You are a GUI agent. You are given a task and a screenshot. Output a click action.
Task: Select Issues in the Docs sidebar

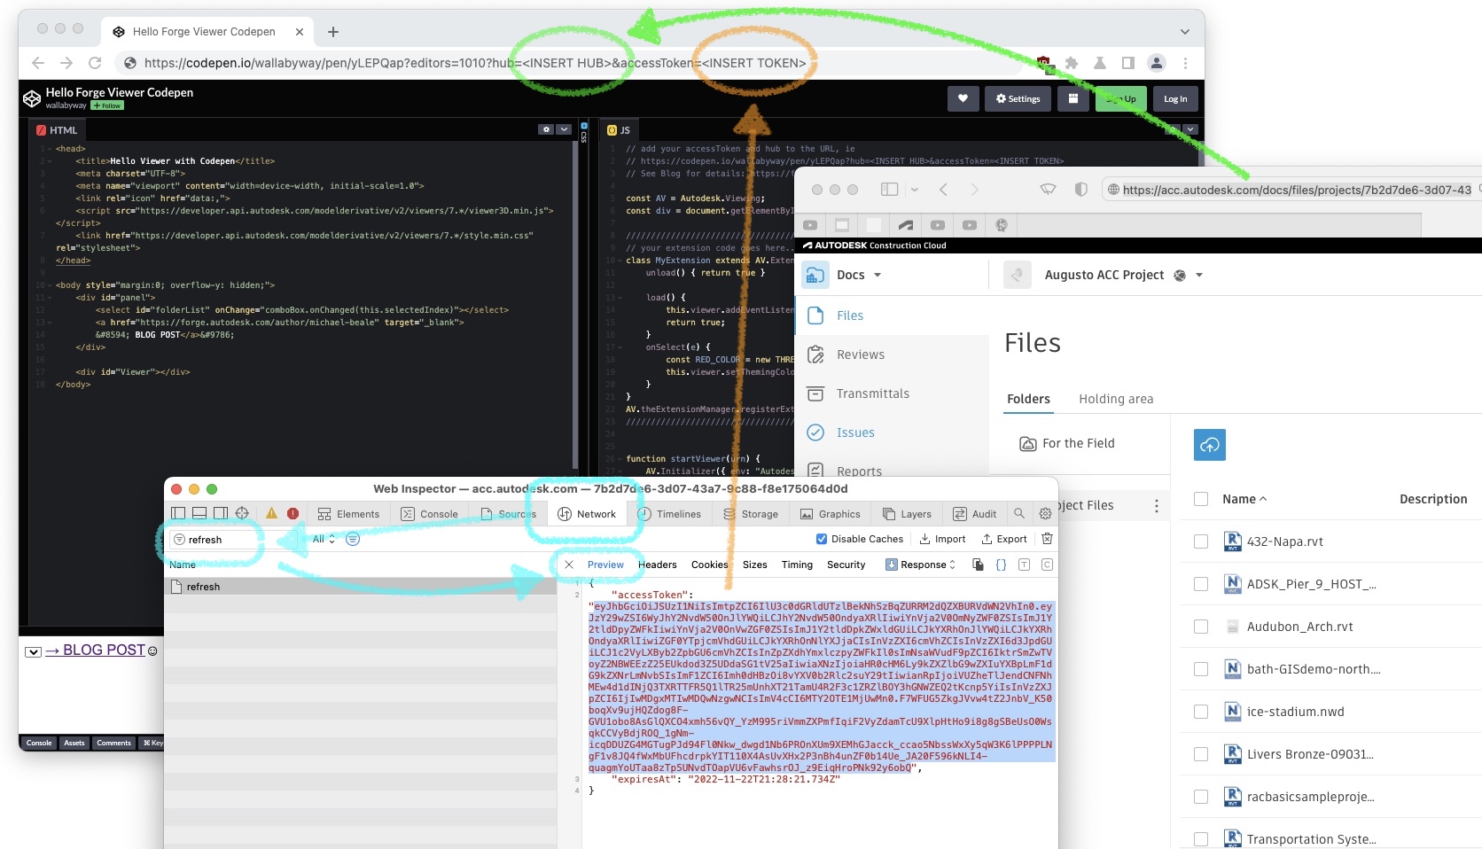click(x=855, y=432)
